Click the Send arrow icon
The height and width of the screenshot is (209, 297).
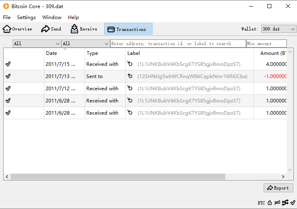[46, 29]
